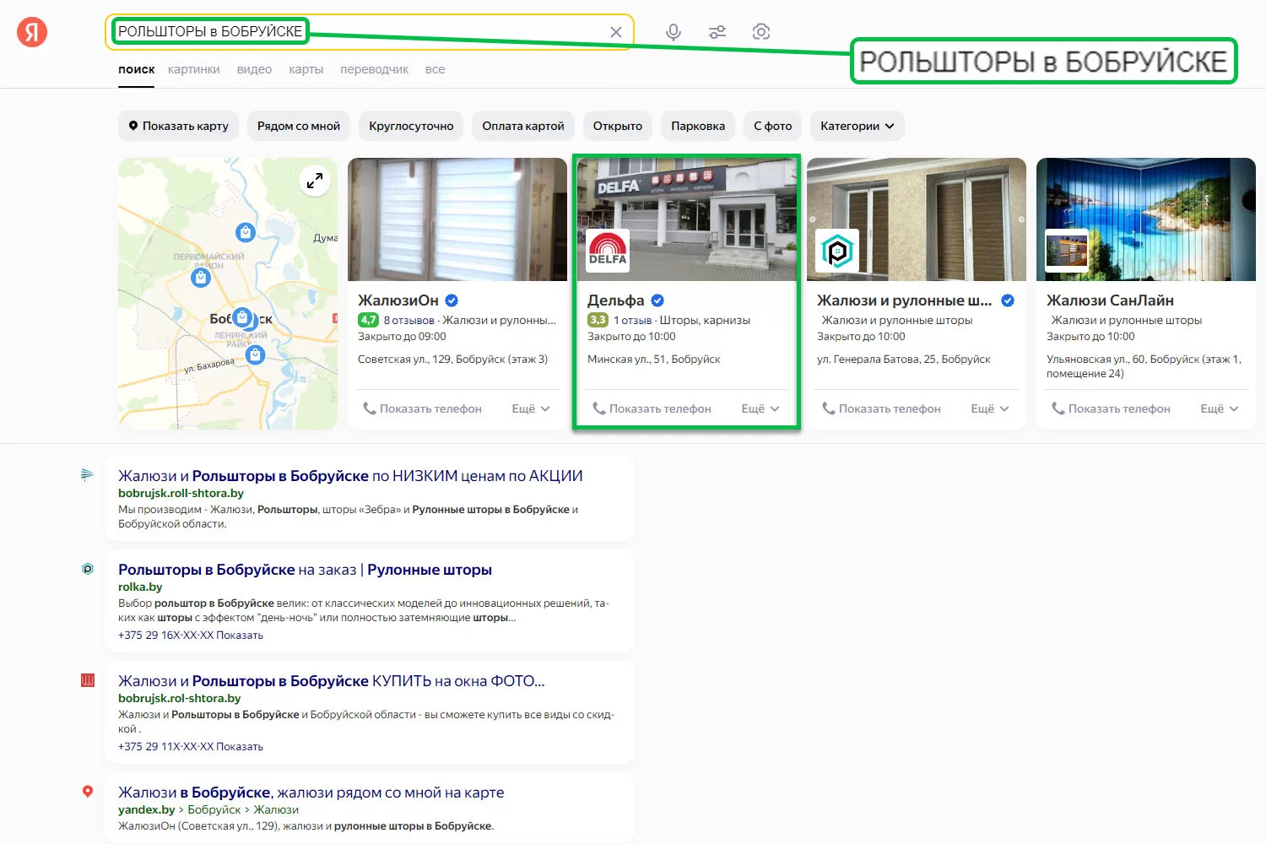Image resolution: width=1266 pixels, height=844 pixels.
Task: Start voice search with microphone icon
Action: click(x=673, y=32)
